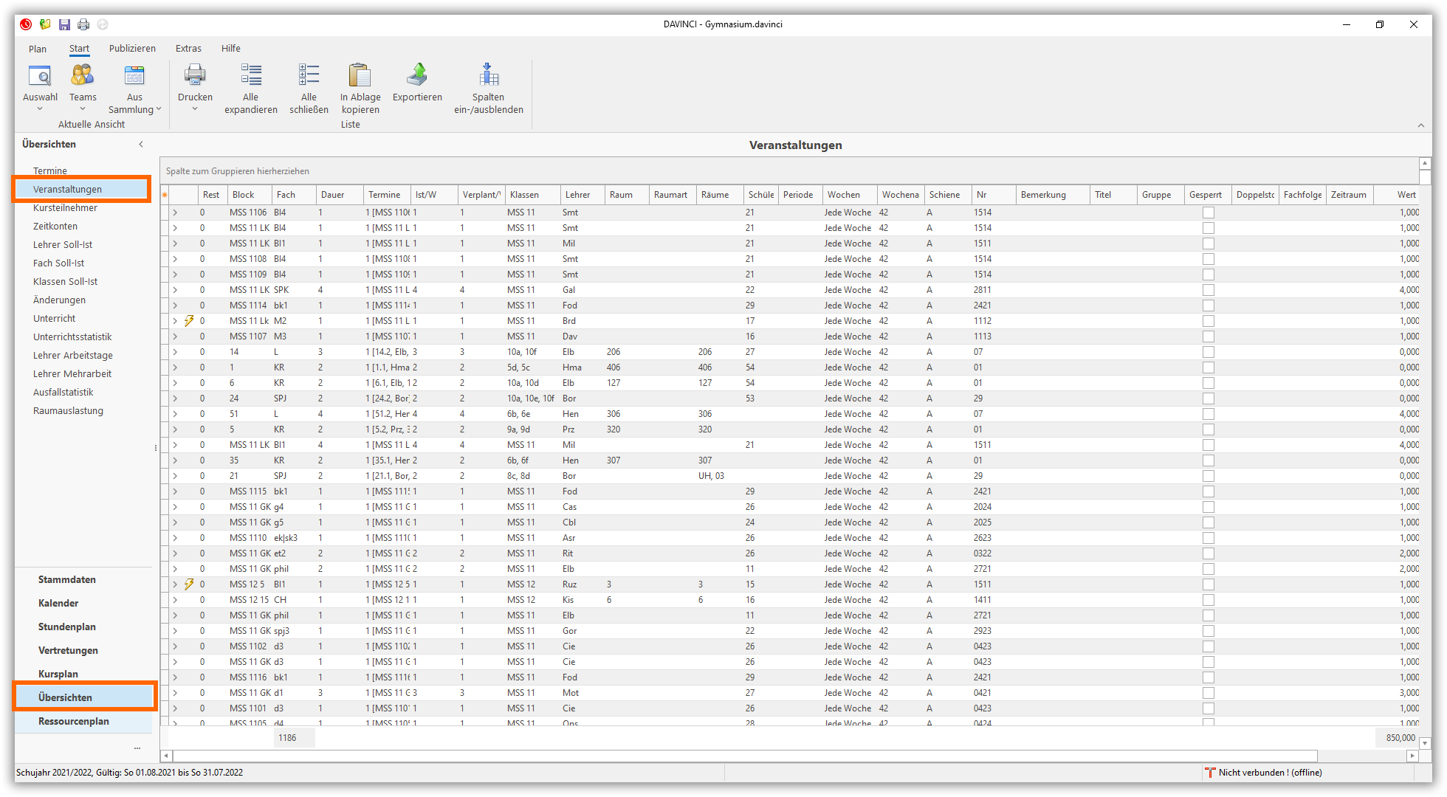Open the Publizieren ribbon tab
Image resolution: width=1447 pixels, height=797 pixels.
click(x=132, y=49)
